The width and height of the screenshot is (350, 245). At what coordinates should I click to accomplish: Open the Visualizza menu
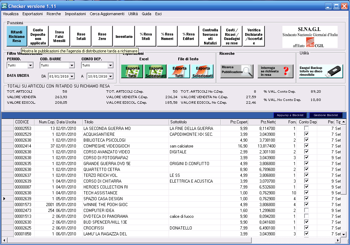(11, 14)
